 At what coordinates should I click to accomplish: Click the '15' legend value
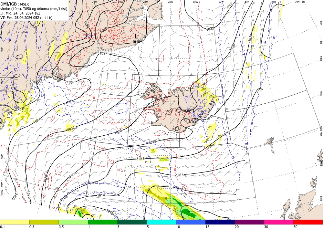tap(207, 227)
